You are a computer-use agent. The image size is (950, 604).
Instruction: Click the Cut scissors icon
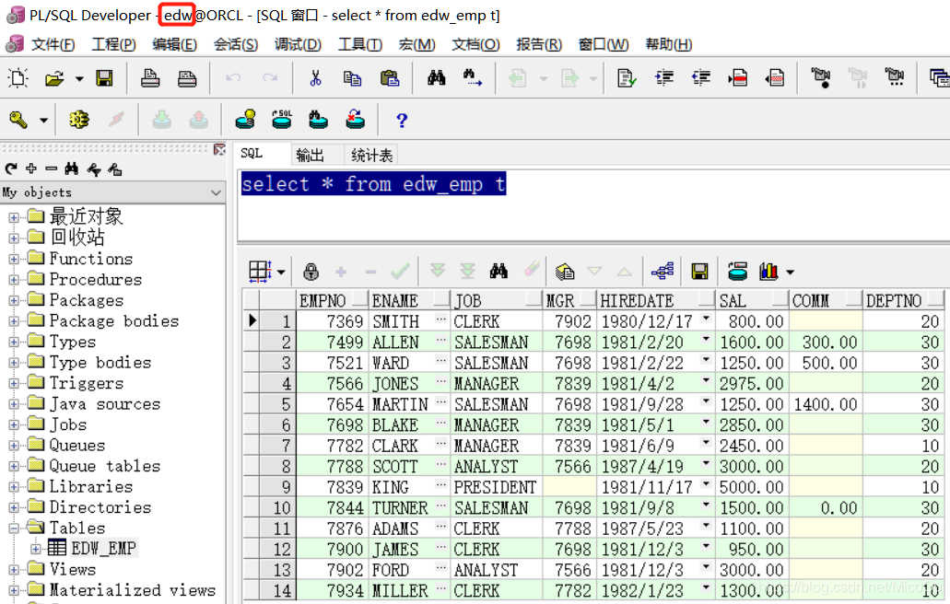point(315,78)
